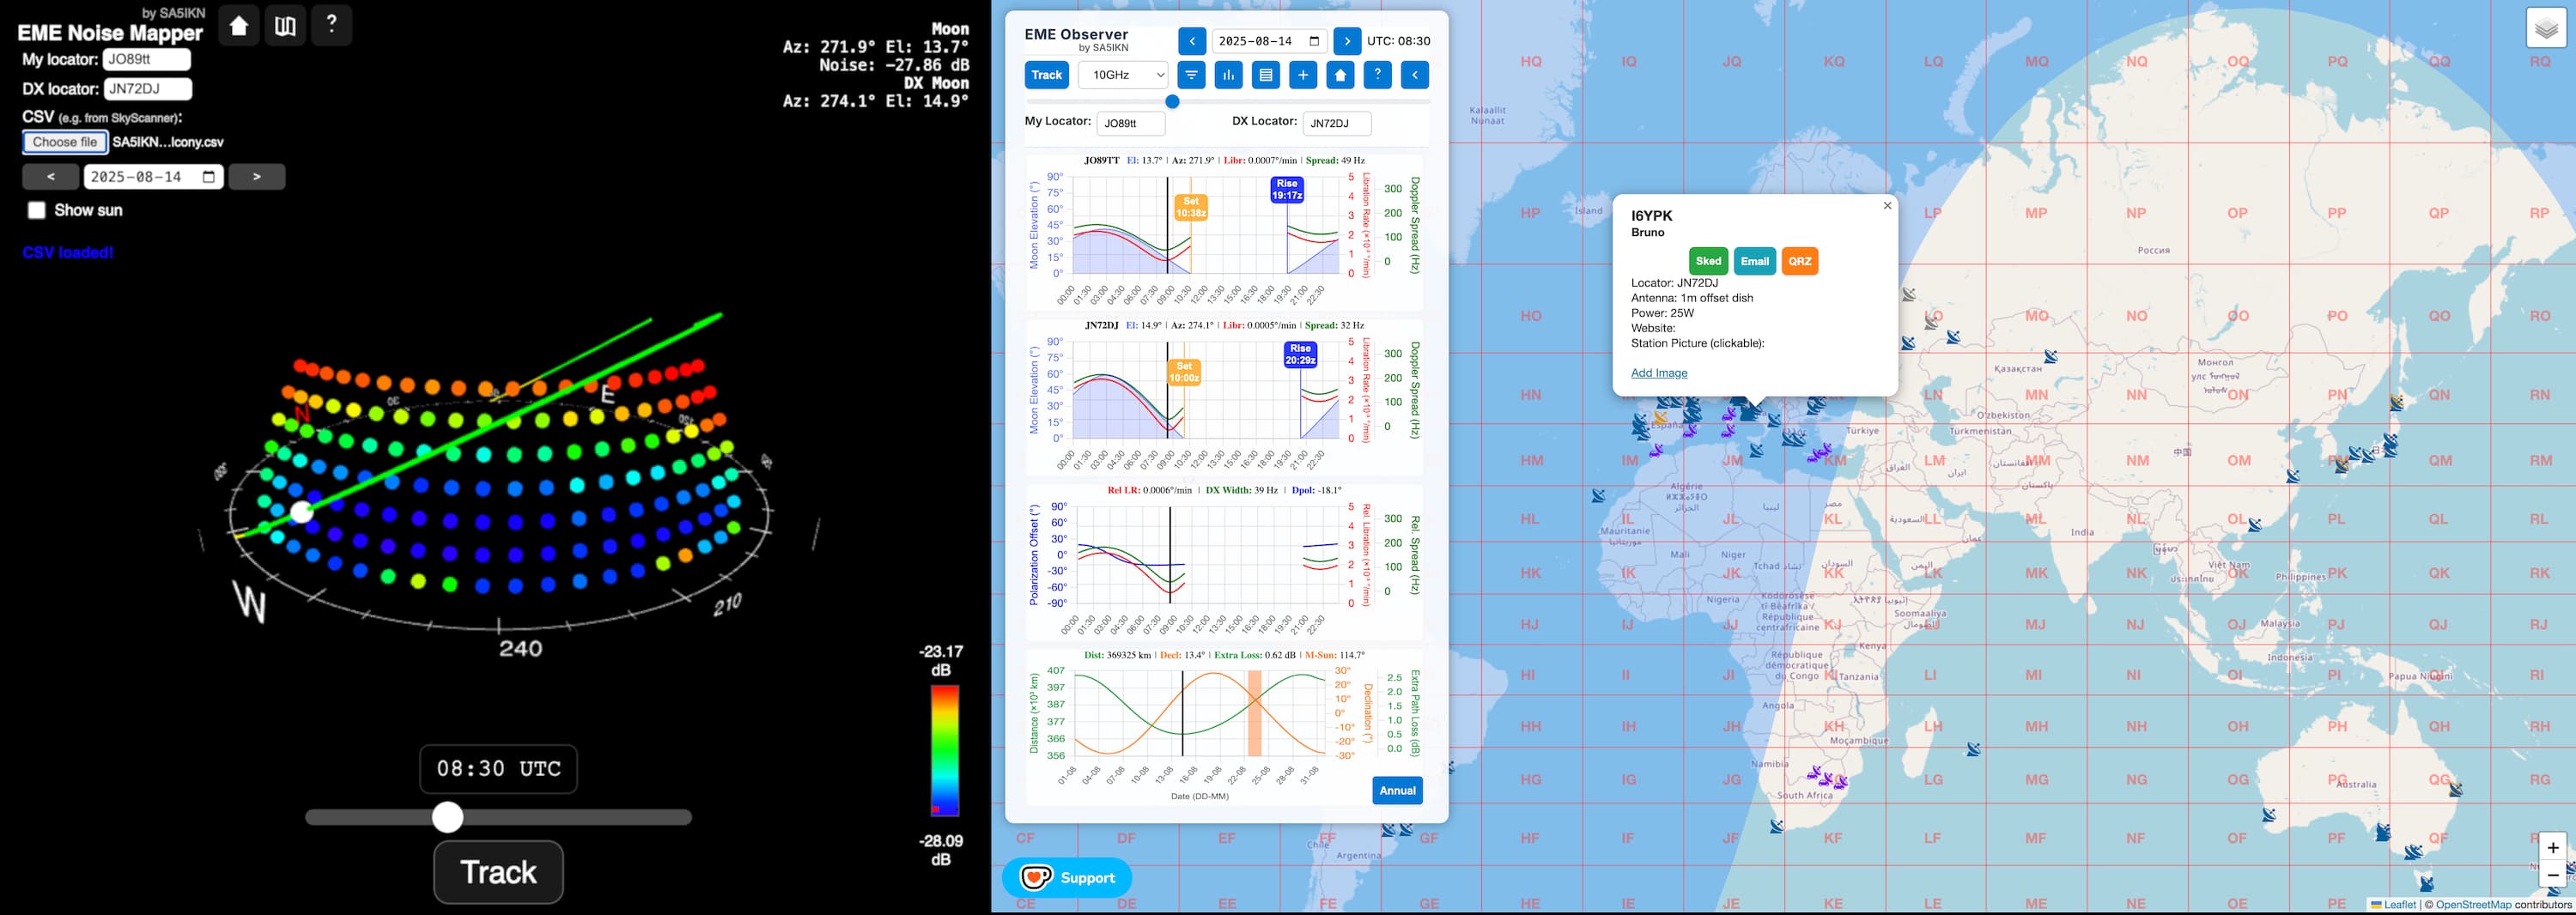Click the green Sked button

tap(1708, 261)
